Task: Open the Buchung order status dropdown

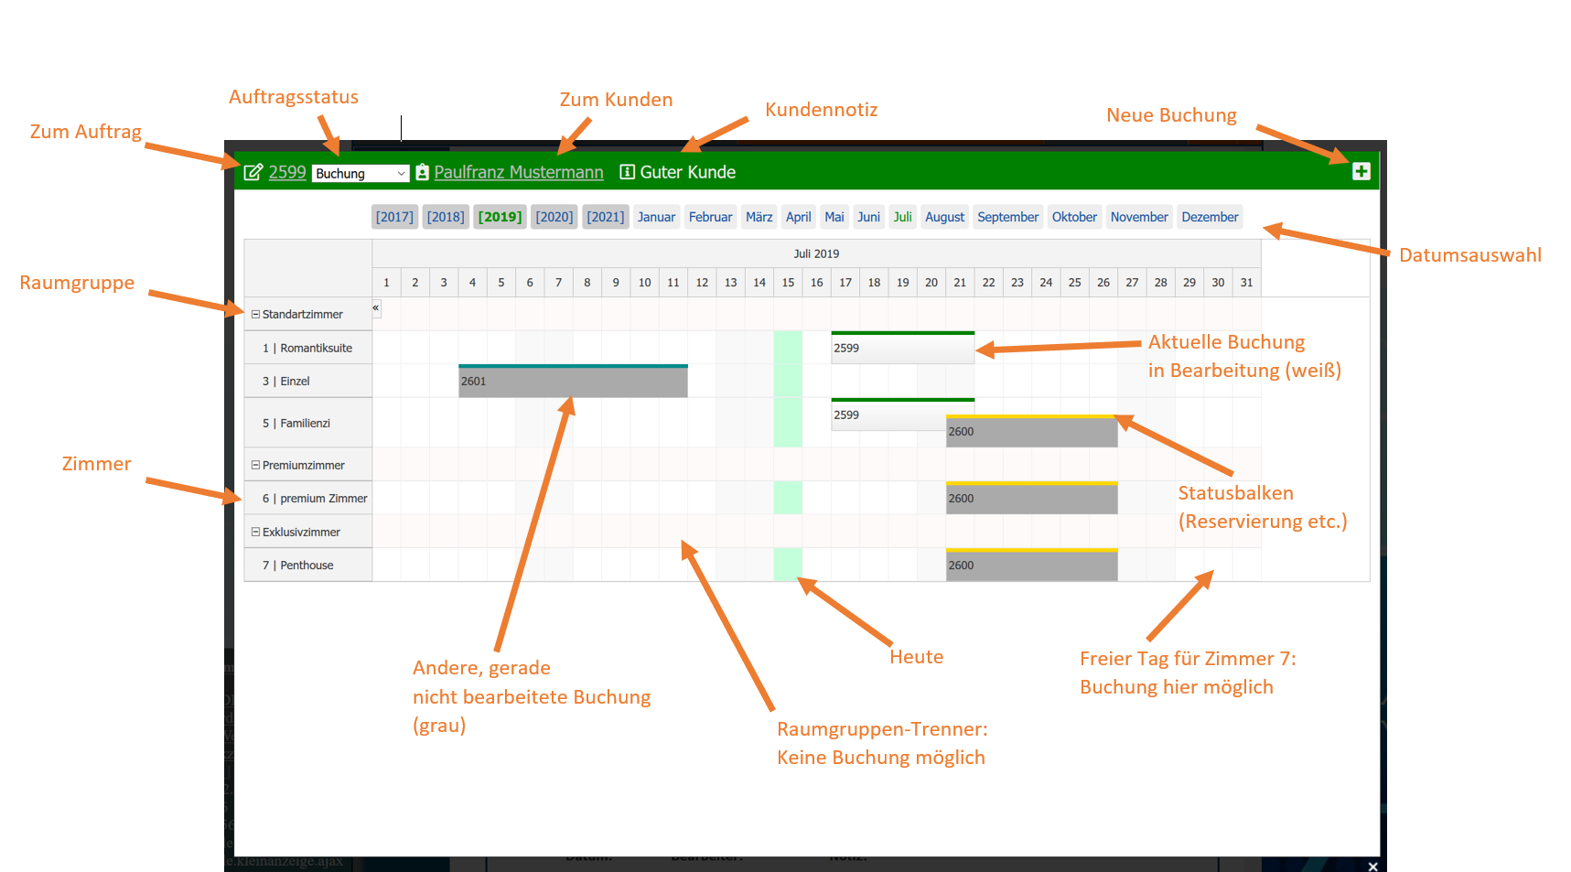Action: (x=360, y=174)
